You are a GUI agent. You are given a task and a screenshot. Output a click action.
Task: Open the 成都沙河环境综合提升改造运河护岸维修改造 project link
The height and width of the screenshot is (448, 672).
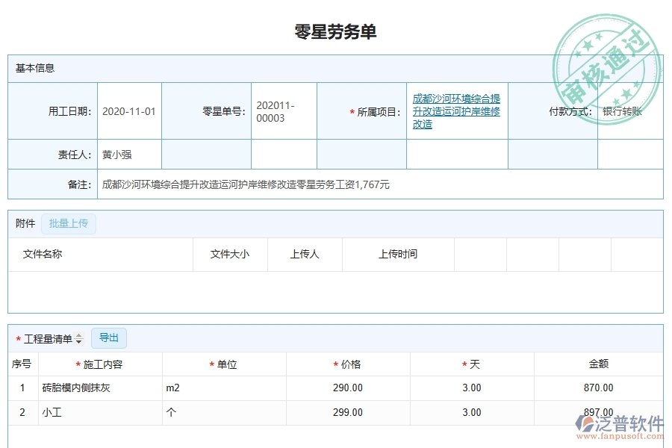click(x=456, y=111)
